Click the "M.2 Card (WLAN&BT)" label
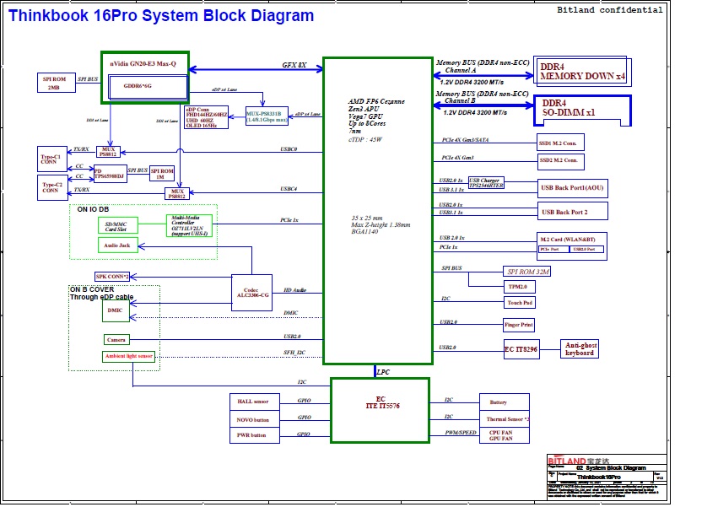Image resolution: width=718 pixels, height=507 pixels. point(568,239)
